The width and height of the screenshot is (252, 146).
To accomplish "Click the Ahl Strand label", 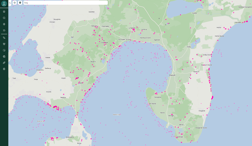I will point(153,103).
